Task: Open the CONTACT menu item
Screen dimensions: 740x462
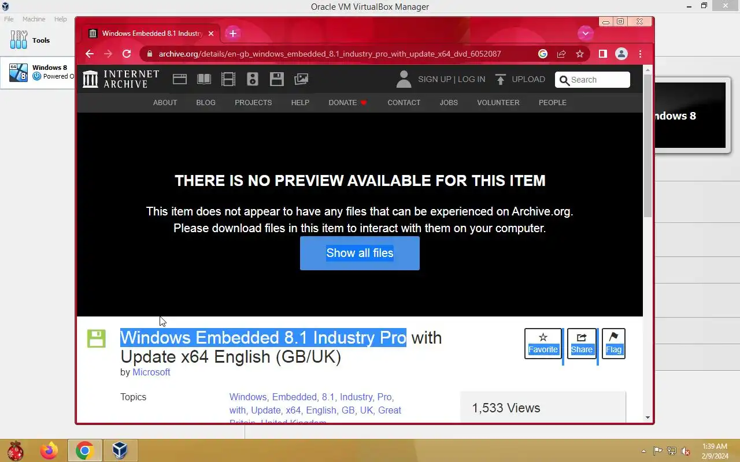Action: (404, 102)
